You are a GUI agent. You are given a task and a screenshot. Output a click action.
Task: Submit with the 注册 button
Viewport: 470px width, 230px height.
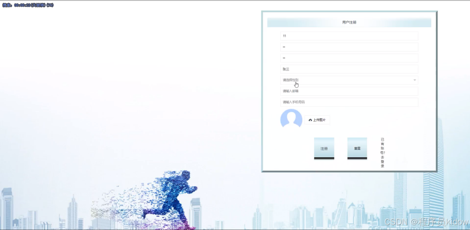coord(324,148)
